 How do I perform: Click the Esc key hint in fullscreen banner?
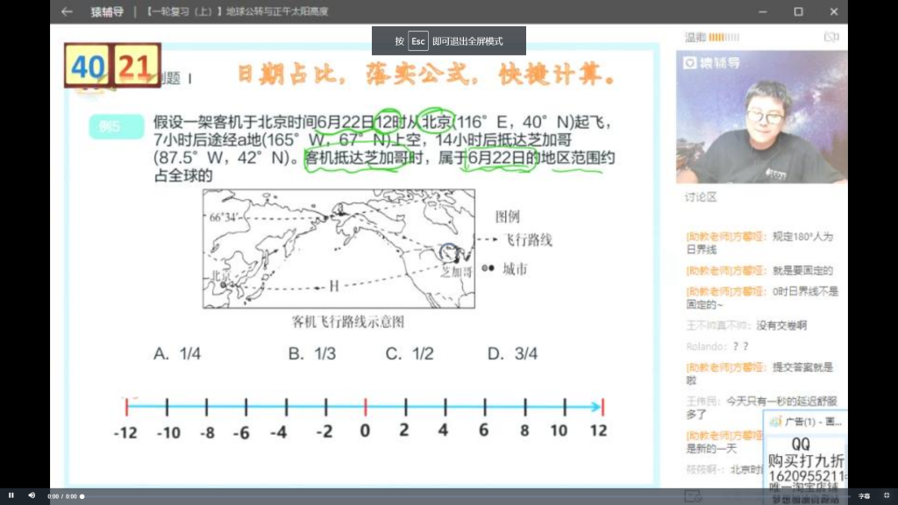point(418,41)
